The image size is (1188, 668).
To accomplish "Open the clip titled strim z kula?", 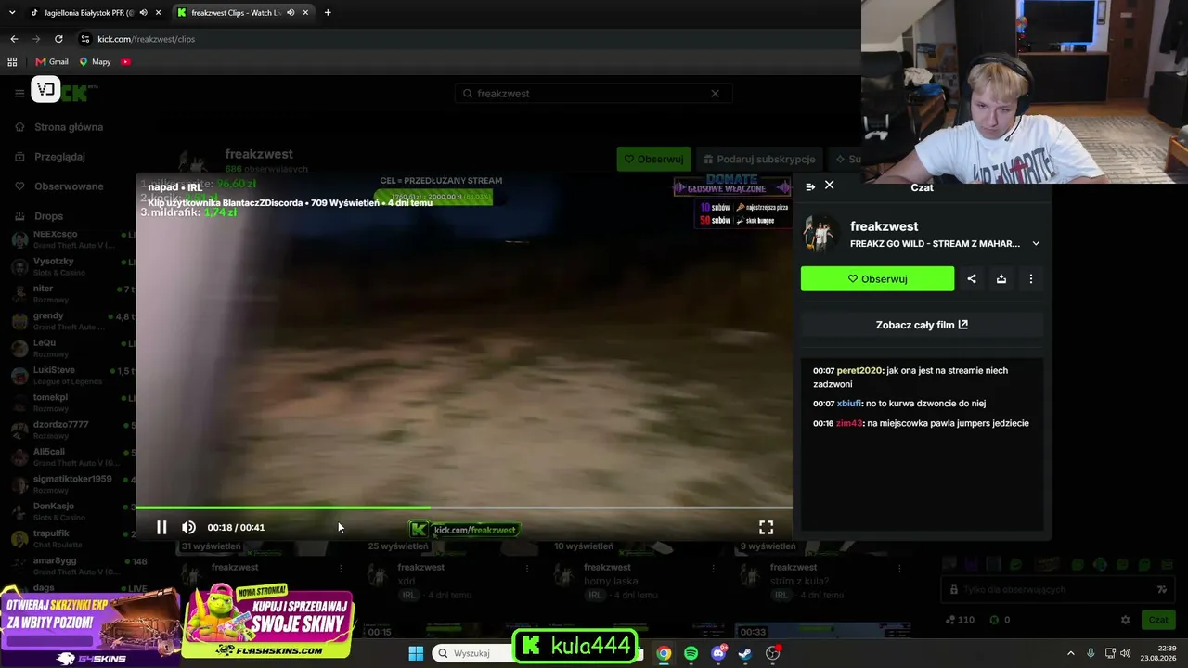I will tap(799, 581).
